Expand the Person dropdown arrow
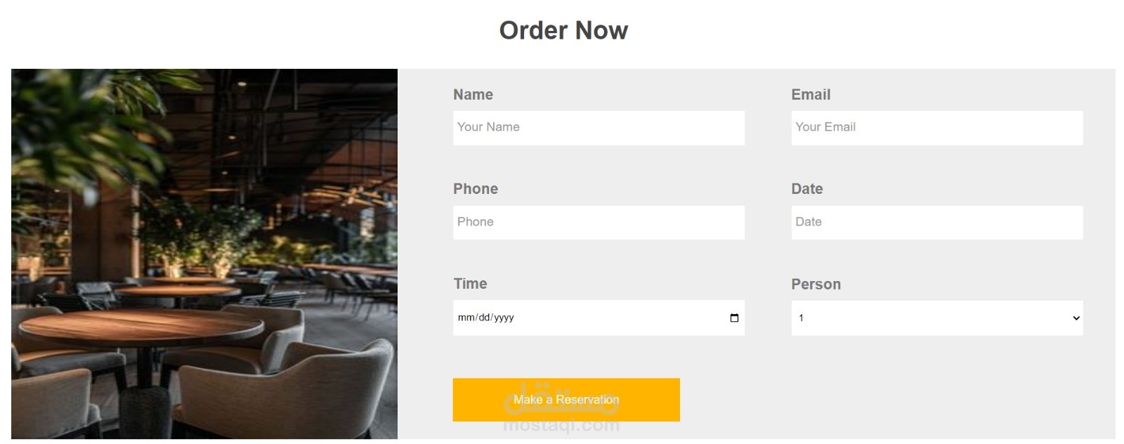This screenshot has width=1124, height=444. point(1076,318)
